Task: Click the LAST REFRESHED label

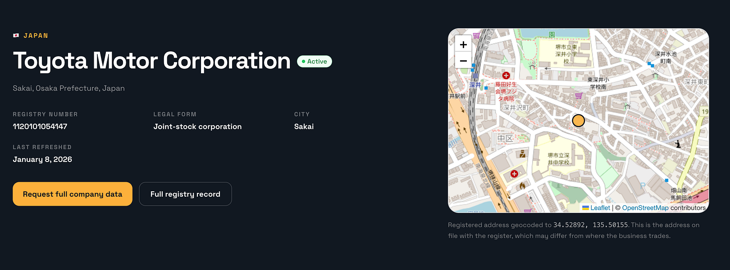Action: [x=42, y=147]
